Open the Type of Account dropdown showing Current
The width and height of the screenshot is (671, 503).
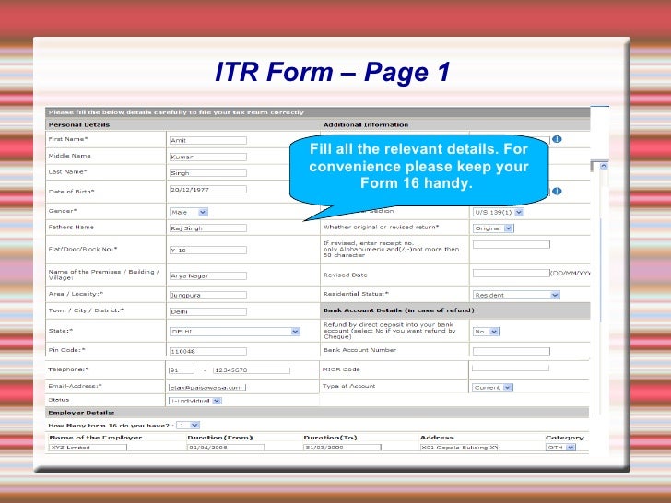(x=492, y=388)
